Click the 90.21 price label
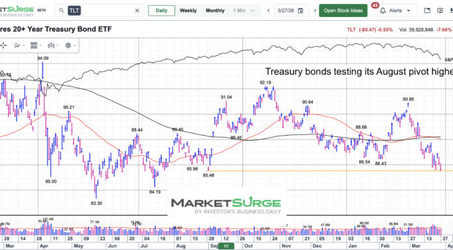 click(69, 107)
